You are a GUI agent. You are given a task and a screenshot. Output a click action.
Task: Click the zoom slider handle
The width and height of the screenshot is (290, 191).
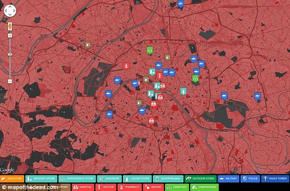(10, 54)
